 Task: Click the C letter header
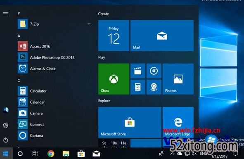click(x=19, y=81)
